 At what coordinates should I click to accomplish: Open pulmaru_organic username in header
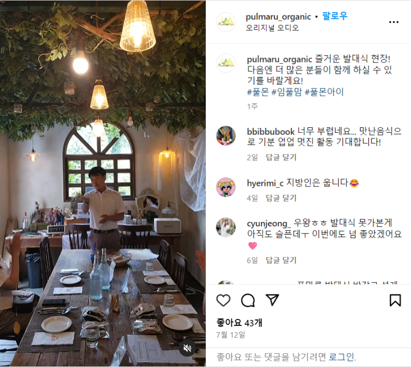(278, 17)
